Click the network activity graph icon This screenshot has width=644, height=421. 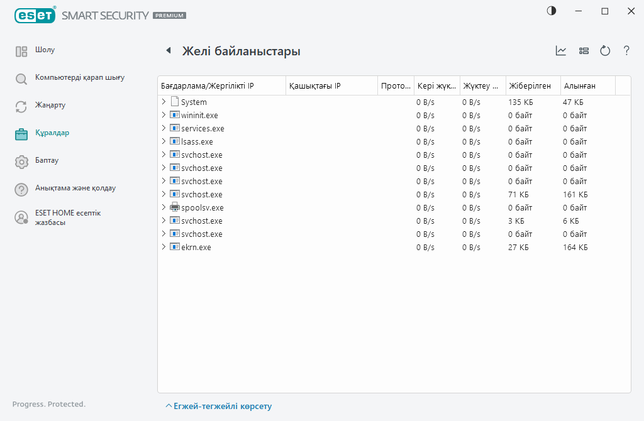[x=561, y=51]
